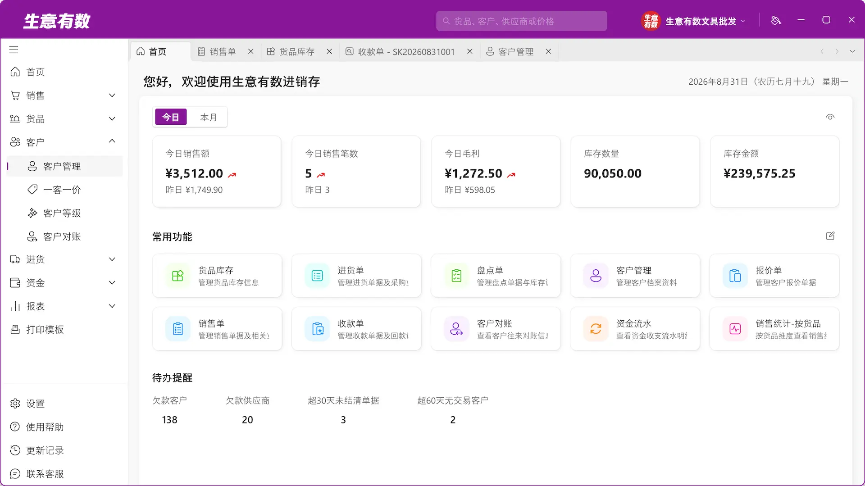Click the 设置 gear icon
Image resolution: width=865 pixels, height=486 pixels.
tap(15, 404)
